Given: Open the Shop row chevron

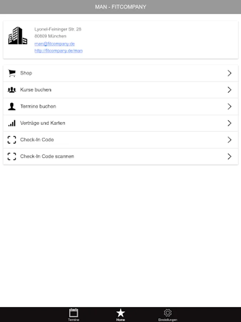Looking at the screenshot, I should (x=230, y=73).
